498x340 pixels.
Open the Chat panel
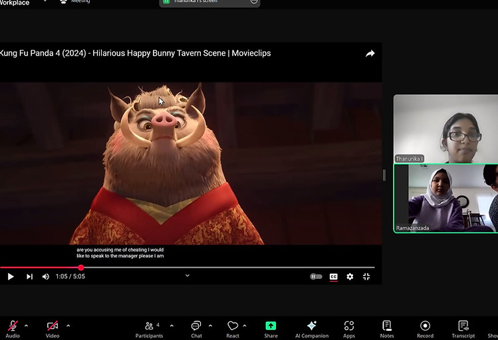point(196,329)
